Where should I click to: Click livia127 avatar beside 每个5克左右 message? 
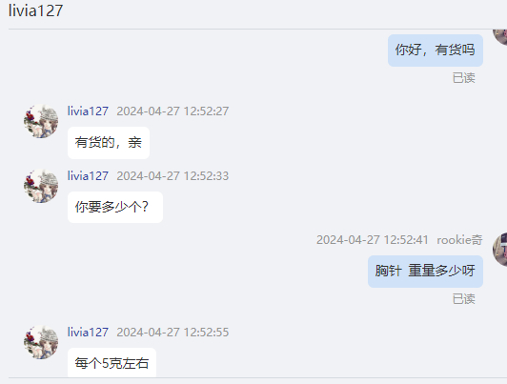click(41, 342)
